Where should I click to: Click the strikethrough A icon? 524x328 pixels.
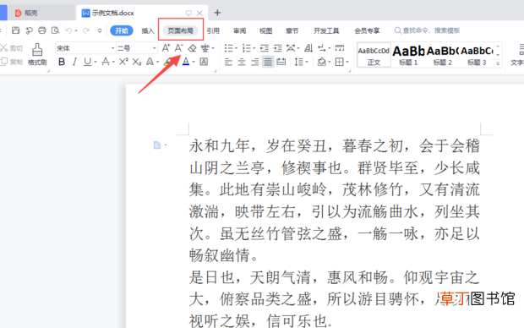[106, 62]
